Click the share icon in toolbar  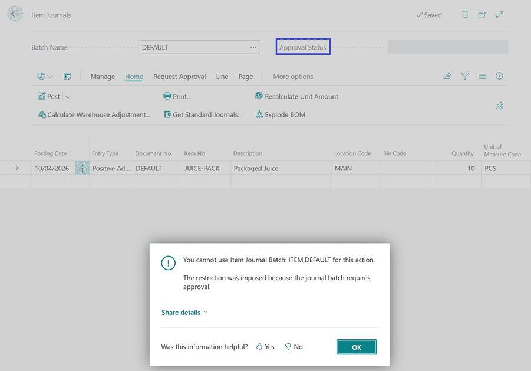tap(447, 76)
